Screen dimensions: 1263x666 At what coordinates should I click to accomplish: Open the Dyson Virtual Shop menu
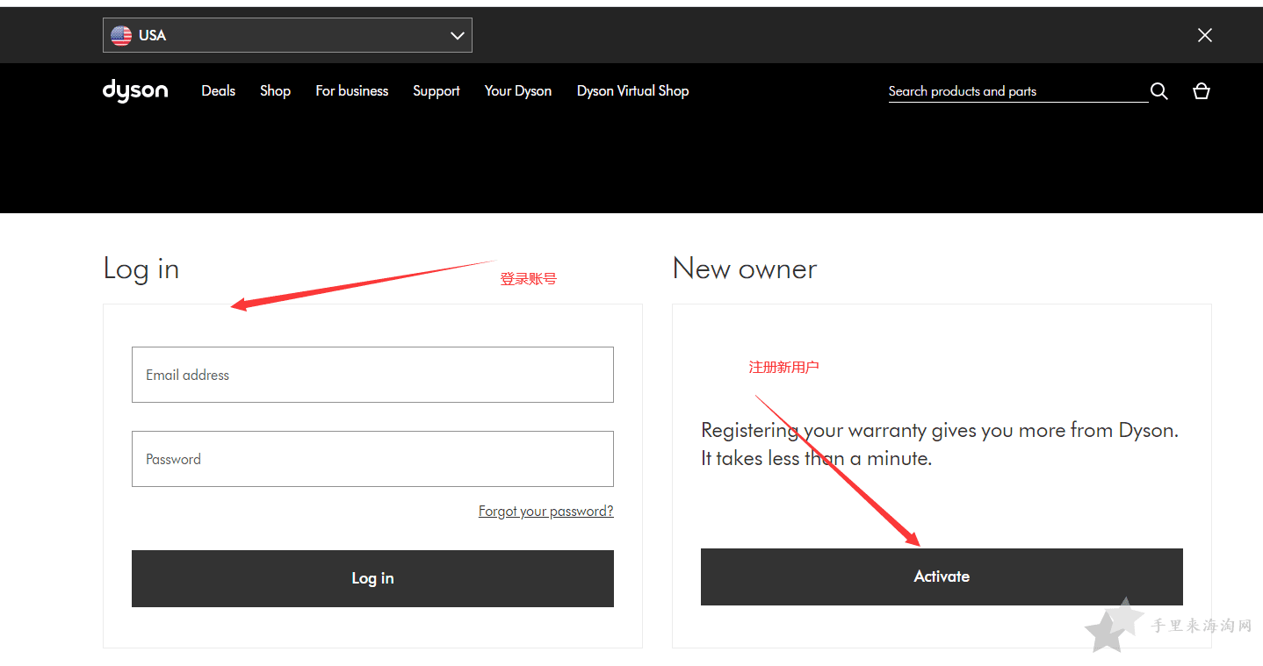point(632,90)
